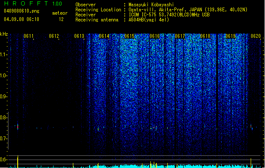Click the 0615 time marker
Image resolution: width=265 pixels, height=168 pixels.
129,36
